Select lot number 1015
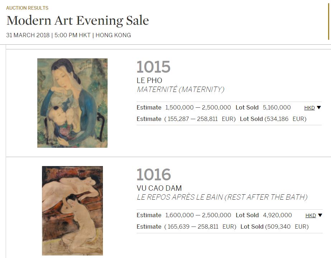The height and width of the screenshot is (258, 331). tap(153, 67)
